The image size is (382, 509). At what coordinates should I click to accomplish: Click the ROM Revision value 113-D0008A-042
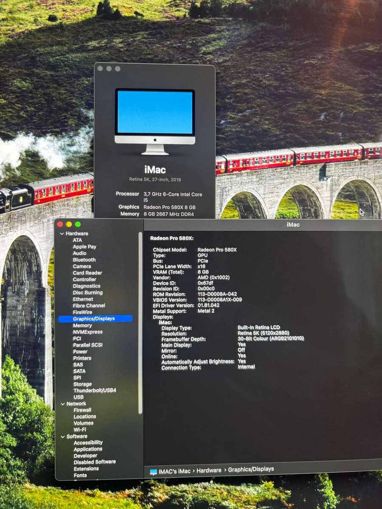(x=217, y=294)
